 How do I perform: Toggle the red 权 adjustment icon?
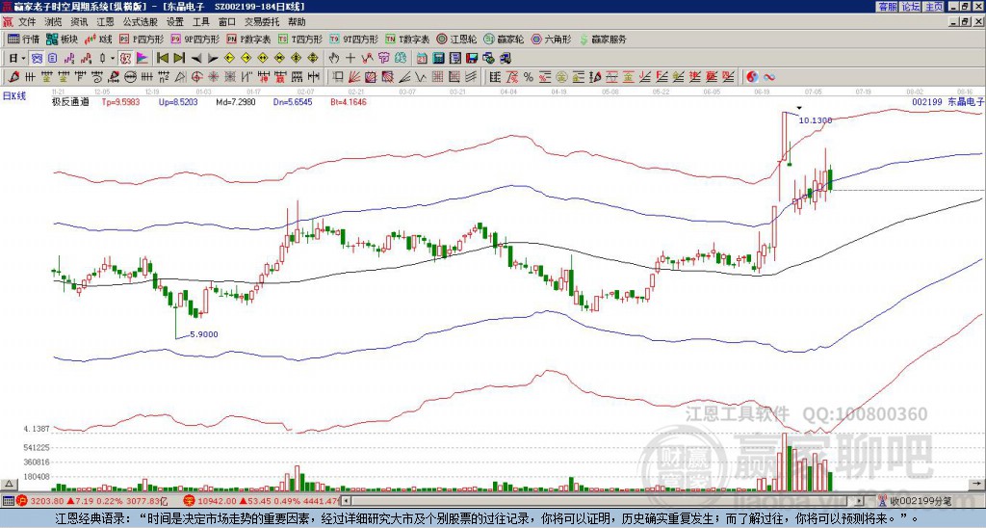click(x=125, y=59)
